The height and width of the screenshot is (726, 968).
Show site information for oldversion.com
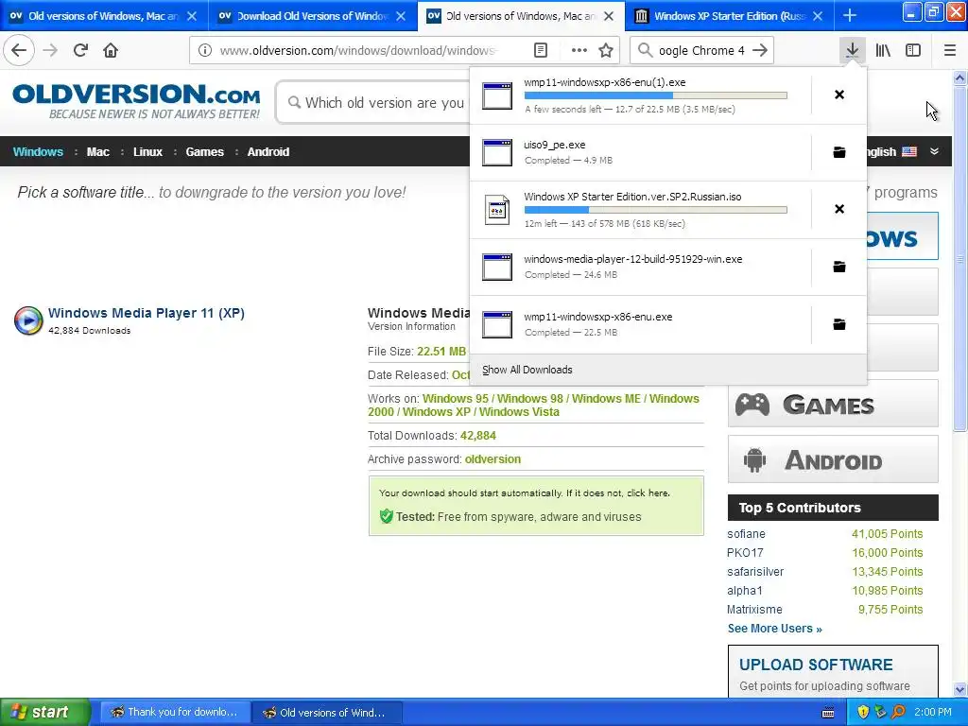tap(205, 50)
